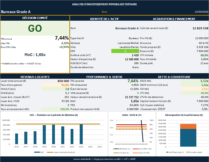Click the Loyer éco / VLM 97,6% value
209x162 pixels.
click(x=65, y=101)
